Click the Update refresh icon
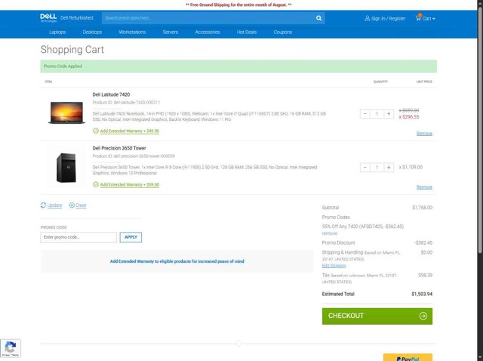Image resolution: width=483 pixels, height=361 pixels. (x=43, y=205)
